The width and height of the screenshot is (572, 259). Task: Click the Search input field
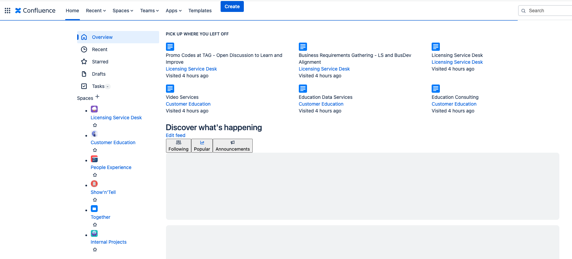pyautogui.click(x=545, y=11)
